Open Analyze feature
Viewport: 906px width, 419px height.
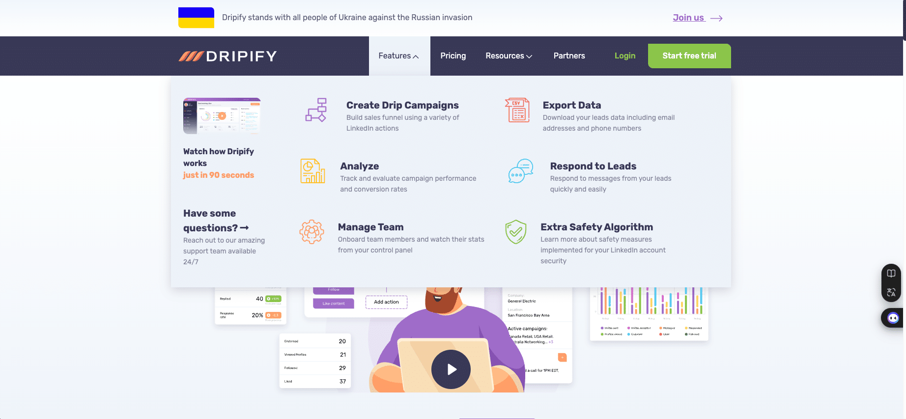point(360,166)
